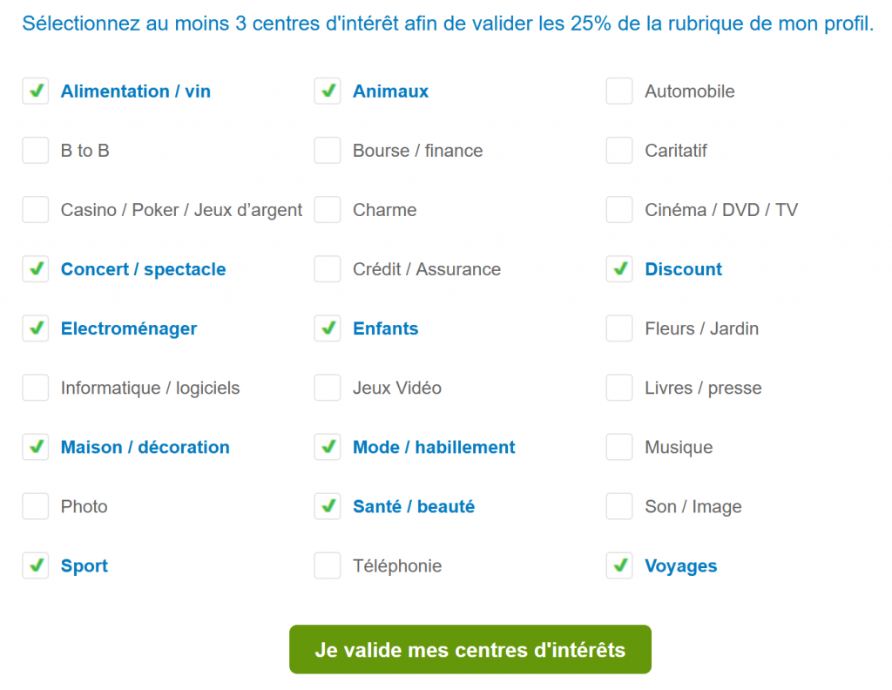This screenshot has height=690, width=892.
Task: Enable the B to B interest
Action: click(36, 151)
